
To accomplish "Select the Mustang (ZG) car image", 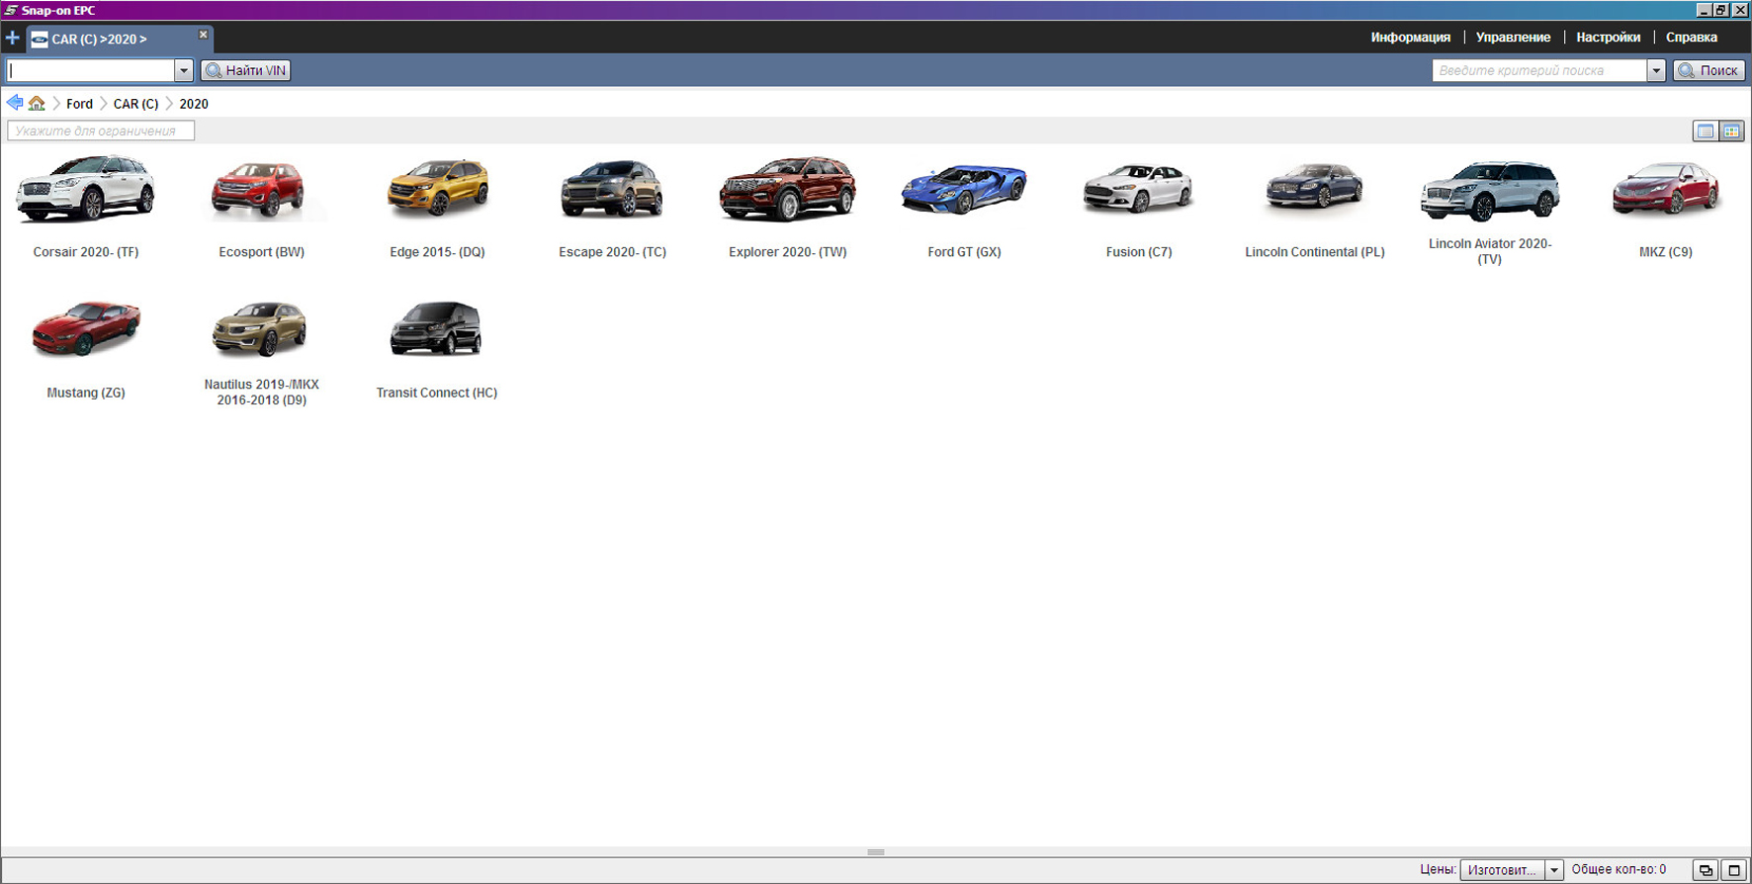I will (x=86, y=329).
